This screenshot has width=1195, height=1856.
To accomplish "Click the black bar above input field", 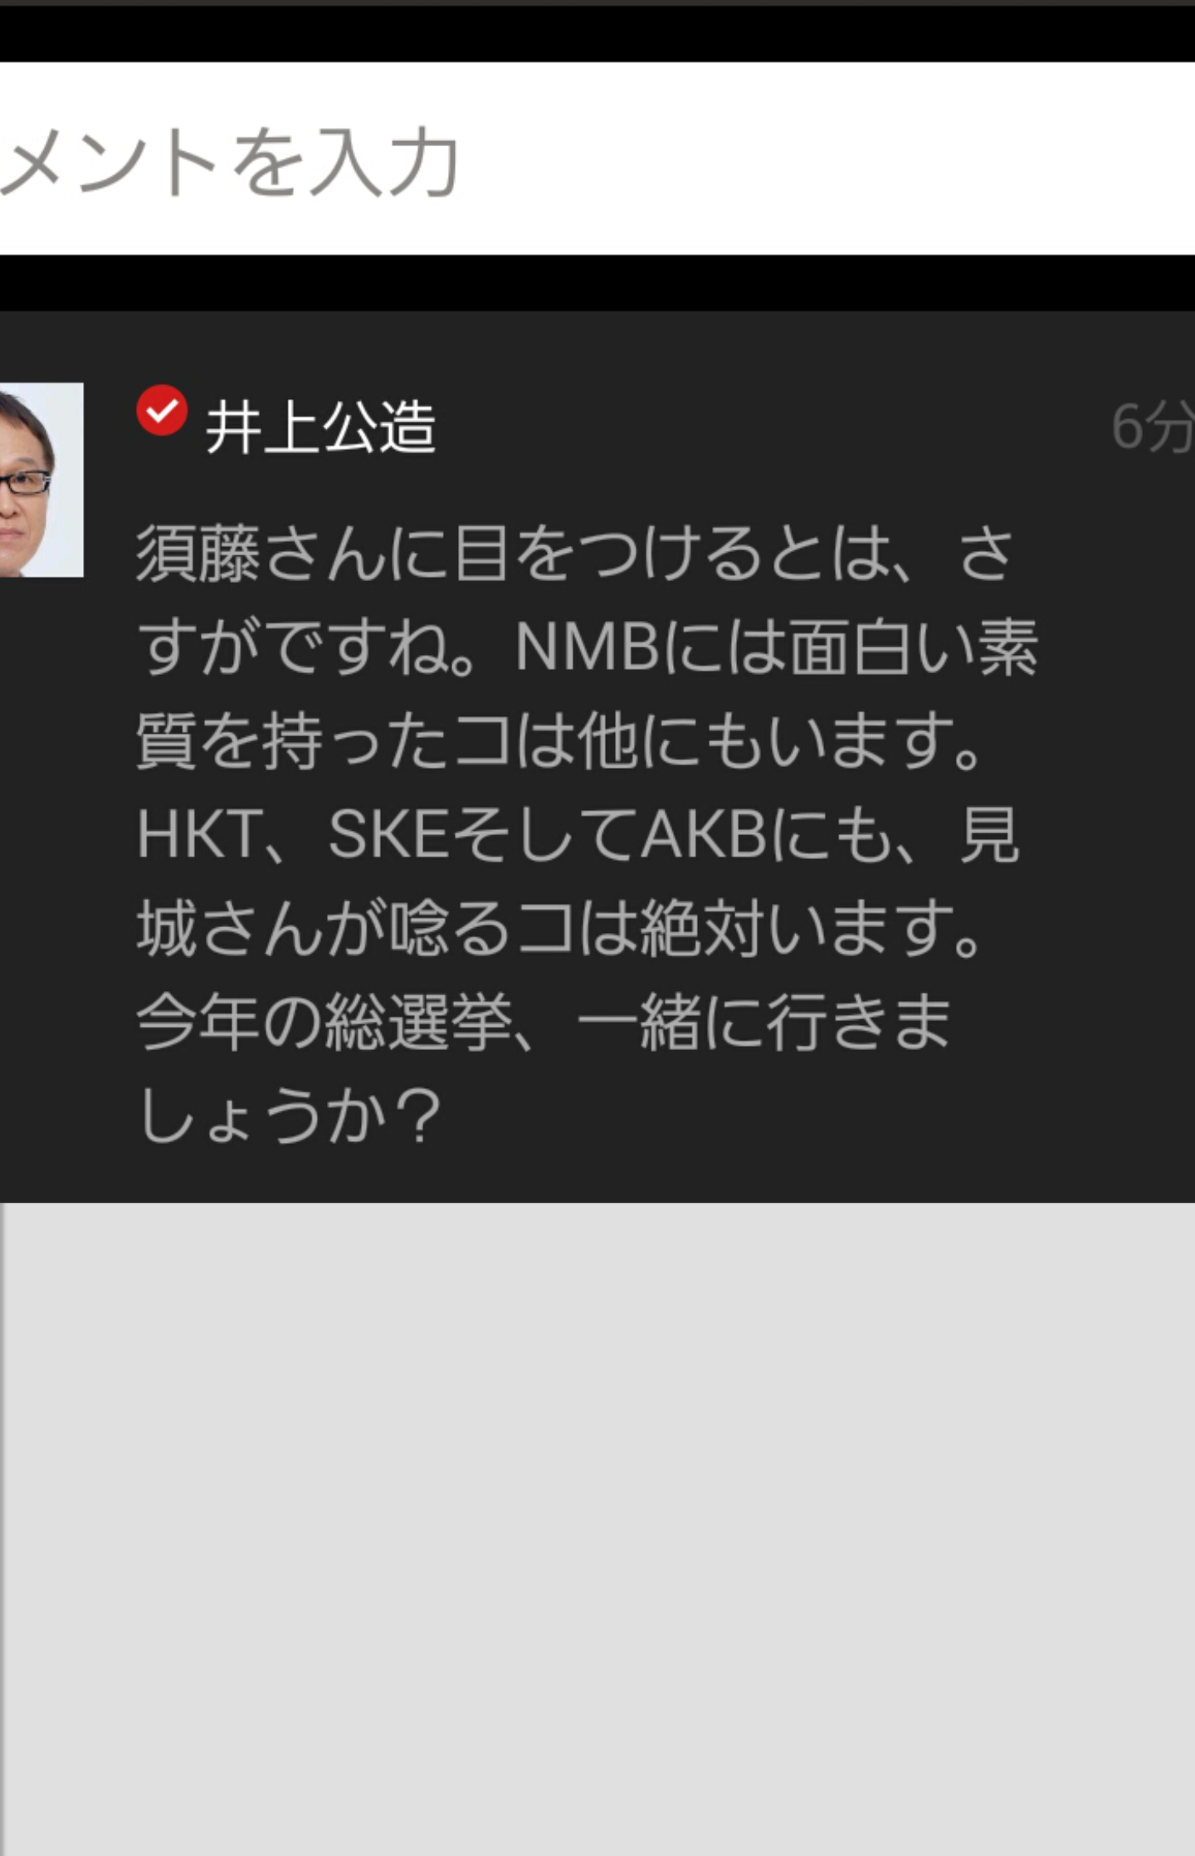I will tap(597, 34).
